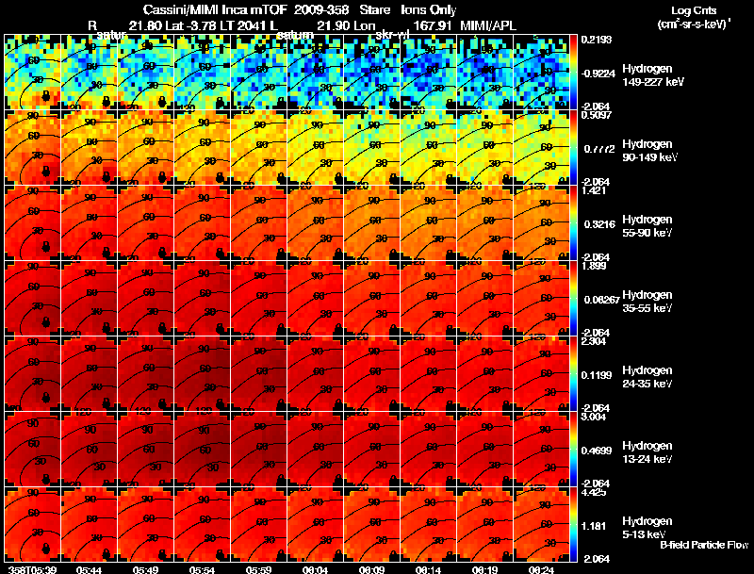Click the 06:14 time label

click(x=428, y=569)
